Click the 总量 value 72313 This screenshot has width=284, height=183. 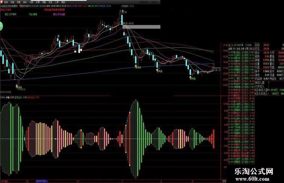[266, 64]
